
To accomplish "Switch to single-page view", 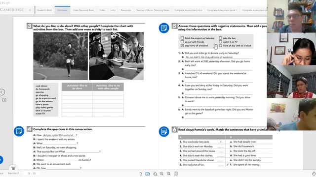I will click(x=141, y=174).
